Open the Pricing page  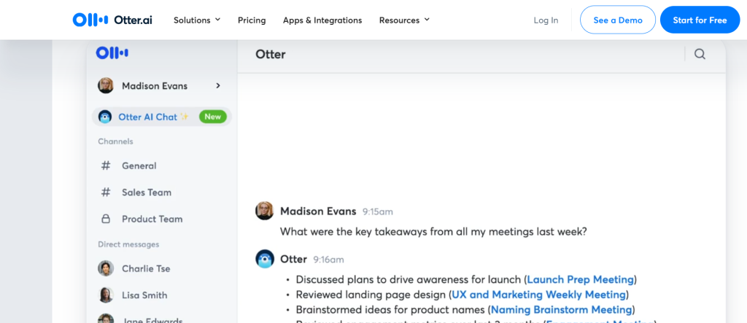tap(252, 20)
